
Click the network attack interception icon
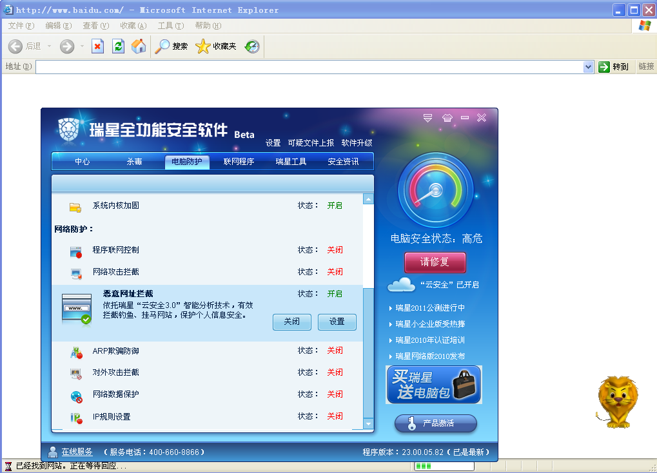(x=76, y=274)
